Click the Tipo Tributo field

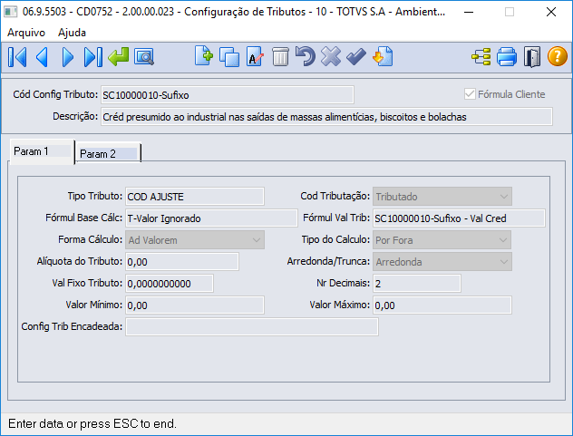point(195,197)
